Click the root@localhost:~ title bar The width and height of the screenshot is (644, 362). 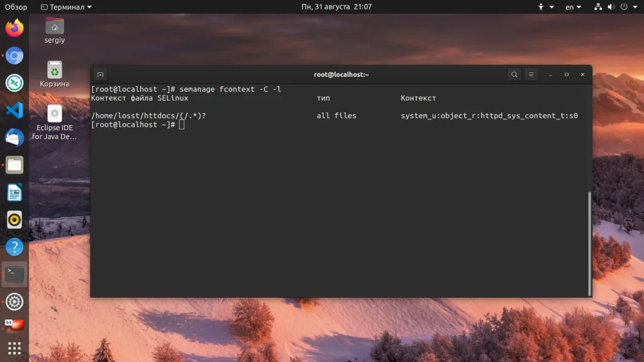(x=341, y=75)
